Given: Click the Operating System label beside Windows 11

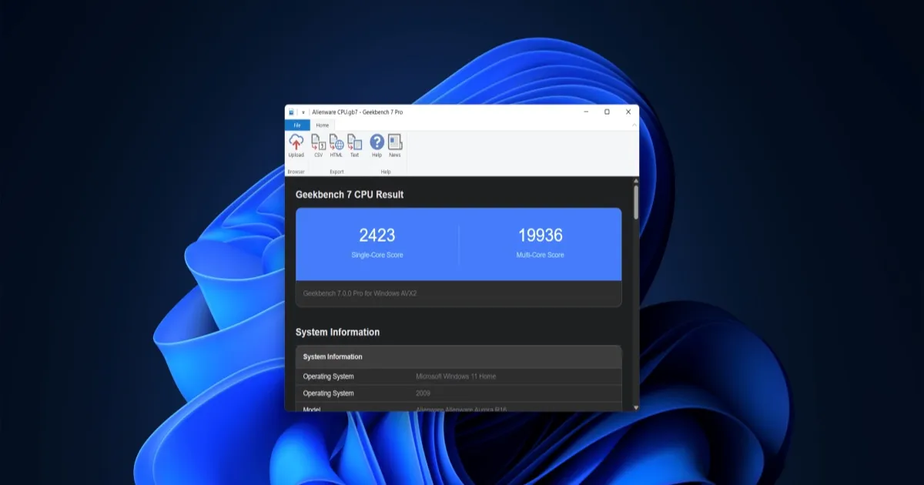Looking at the screenshot, I should point(329,376).
